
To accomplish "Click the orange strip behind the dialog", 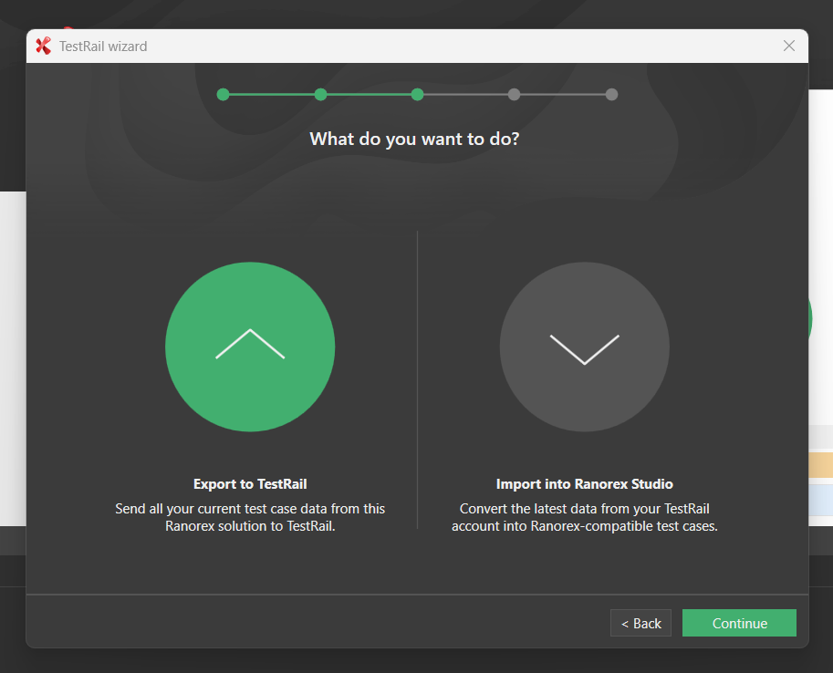I will [x=820, y=466].
